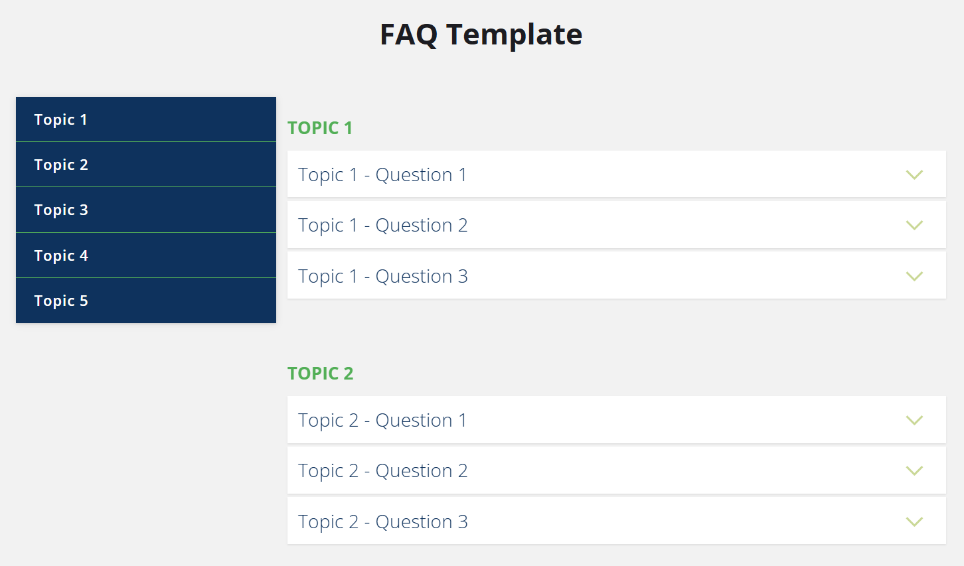Click the FAQ Template page title

click(x=480, y=34)
